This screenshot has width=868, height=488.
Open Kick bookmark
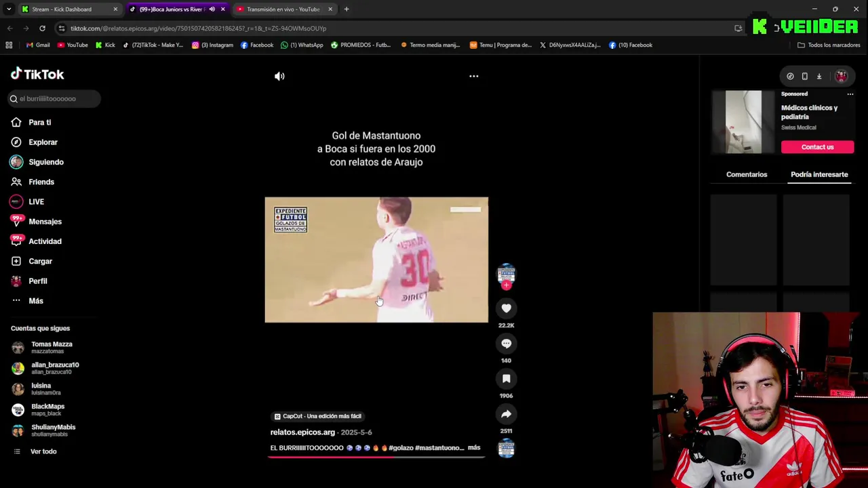click(x=105, y=45)
